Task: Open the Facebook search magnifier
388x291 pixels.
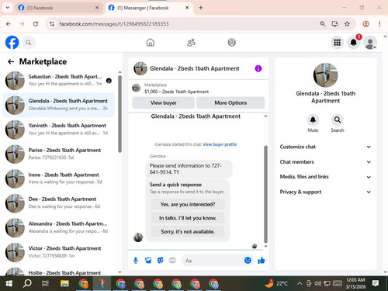Action: pyautogui.click(x=29, y=43)
